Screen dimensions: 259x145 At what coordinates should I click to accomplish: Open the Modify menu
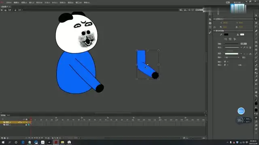(39, 3)
